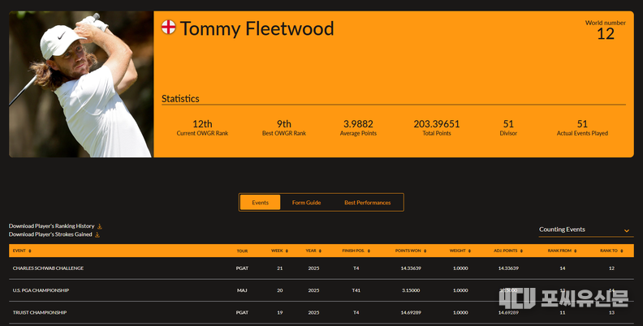Image resolution: width=643 pixels, height=326 pixels.
Task: Sort table by FINISH POS. column arrows
Action: [369, 251]
